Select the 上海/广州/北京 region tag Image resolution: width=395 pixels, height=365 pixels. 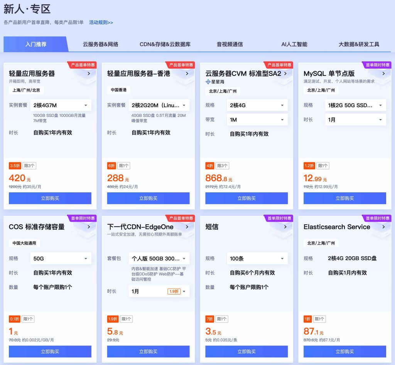pyautogui.click(x=26, y=90)
